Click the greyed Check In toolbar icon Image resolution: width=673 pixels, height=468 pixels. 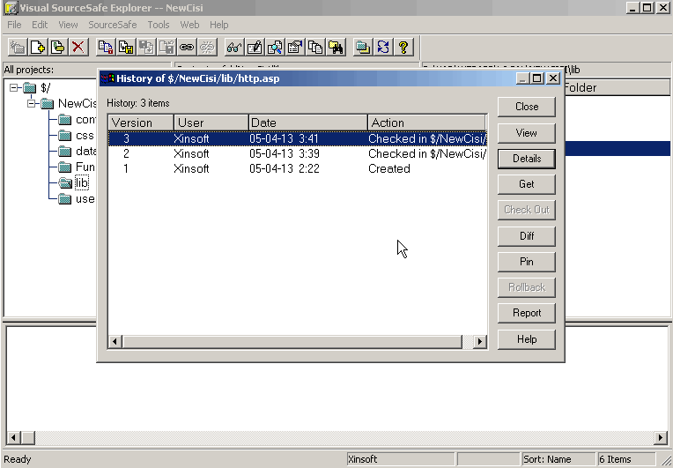pos(146,47)
